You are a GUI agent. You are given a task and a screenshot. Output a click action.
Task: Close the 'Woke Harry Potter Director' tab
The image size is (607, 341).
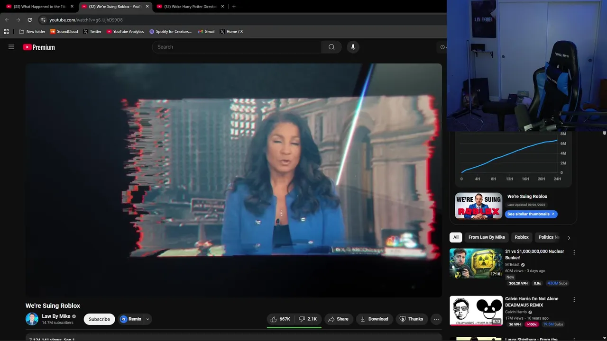pyautogui.click(x=222, y=7)
